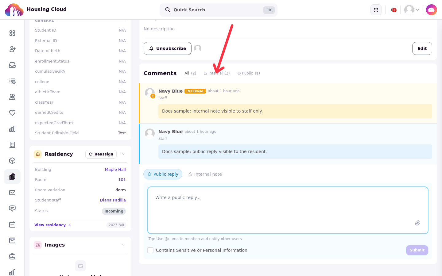This screenshot has height=276, width=442.
Task: Click the attachment paperclip icon
Action: tap(417, 223)
